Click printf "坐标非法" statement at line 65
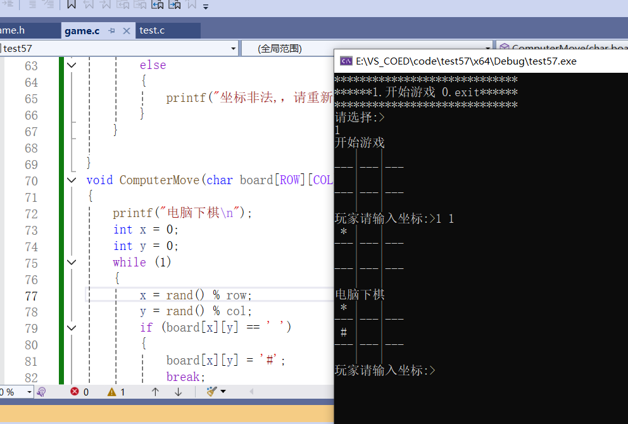The height and width of the screenshot is (424, 628). point(249,97)
